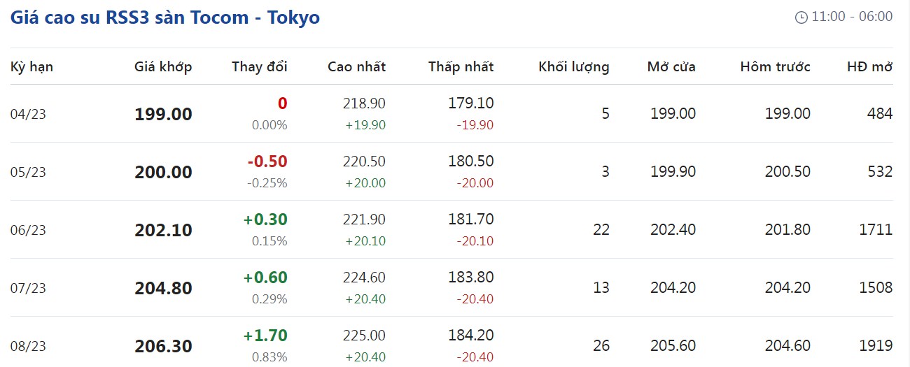Screen dimensions: 910x367
Task: Click the Mở cửa column header
Action: click(671, 67)
